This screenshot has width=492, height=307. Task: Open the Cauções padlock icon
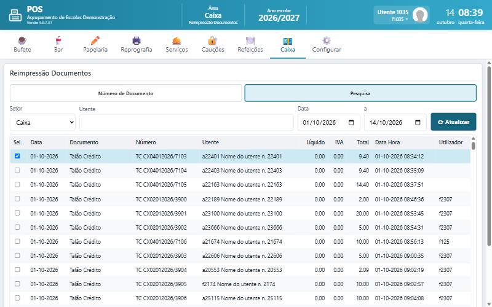(213, 41)
